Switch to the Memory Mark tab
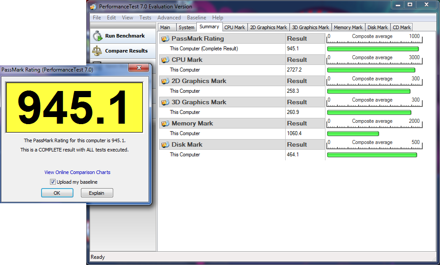The width and height of the screenshot is (440, 265). click(348, 27)
